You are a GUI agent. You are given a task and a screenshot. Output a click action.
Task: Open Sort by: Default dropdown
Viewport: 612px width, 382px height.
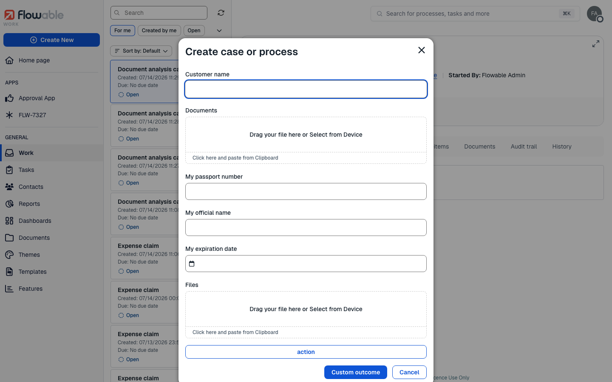pos(141,51)
